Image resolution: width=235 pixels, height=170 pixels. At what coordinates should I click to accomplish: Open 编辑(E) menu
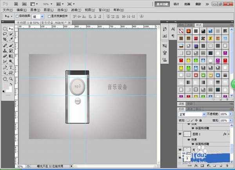pyautogui.click(x=22, y=10)
